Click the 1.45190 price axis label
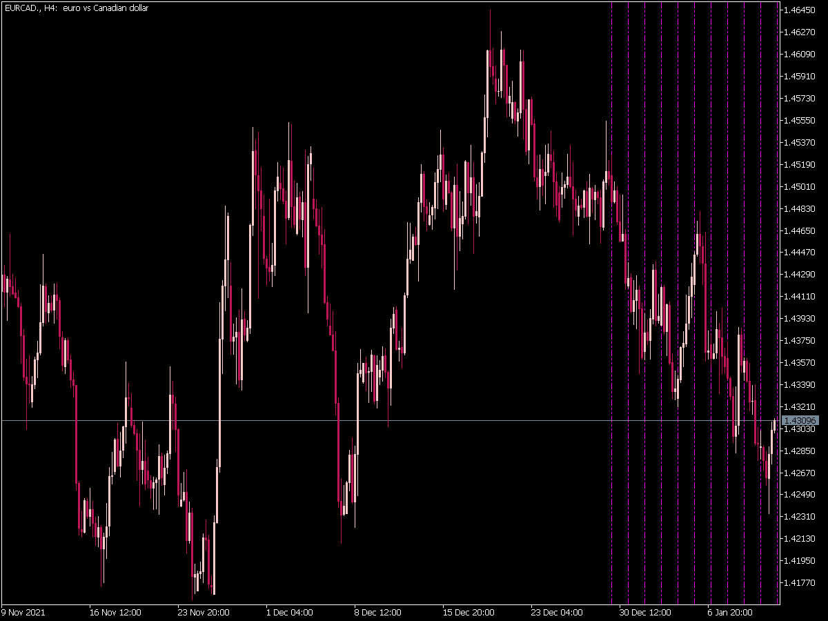The image size is (828, 621). coord(800,164)
